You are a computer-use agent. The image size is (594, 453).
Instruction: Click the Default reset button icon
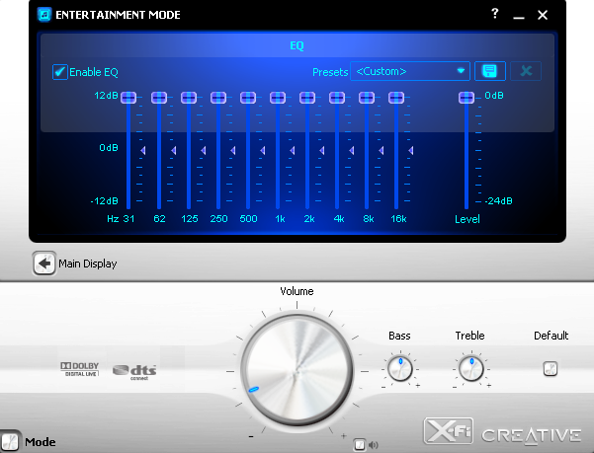click(551, 368)
